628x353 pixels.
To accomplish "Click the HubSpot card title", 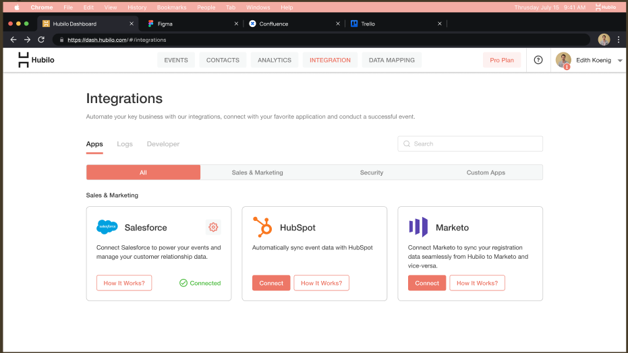I will coord(297,228).
